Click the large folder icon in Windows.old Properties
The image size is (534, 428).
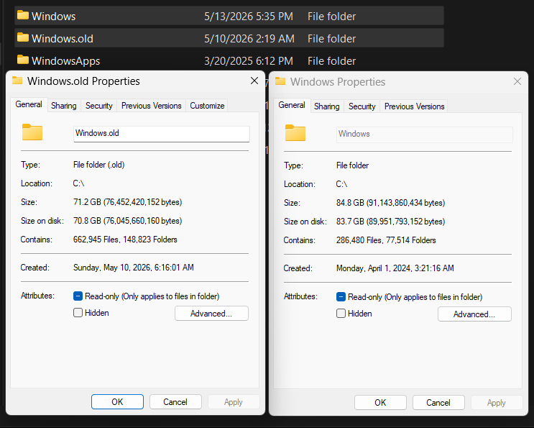pyautogui.click(x=32, y=132)
